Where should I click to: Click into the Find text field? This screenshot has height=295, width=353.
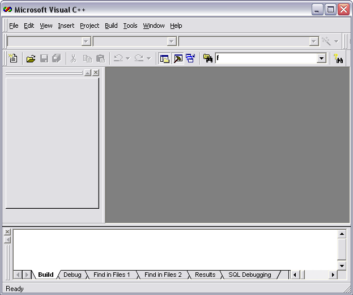coord(266,58)
